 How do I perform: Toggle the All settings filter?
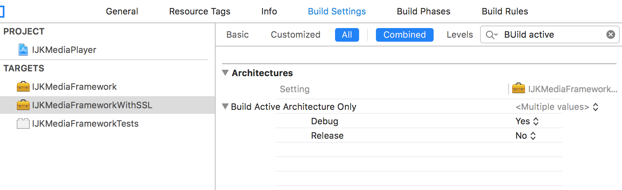click(347, 35)
